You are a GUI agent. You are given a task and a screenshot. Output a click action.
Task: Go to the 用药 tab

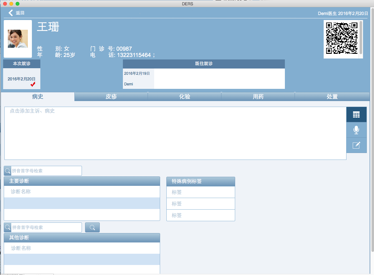(x=258, y=97)
